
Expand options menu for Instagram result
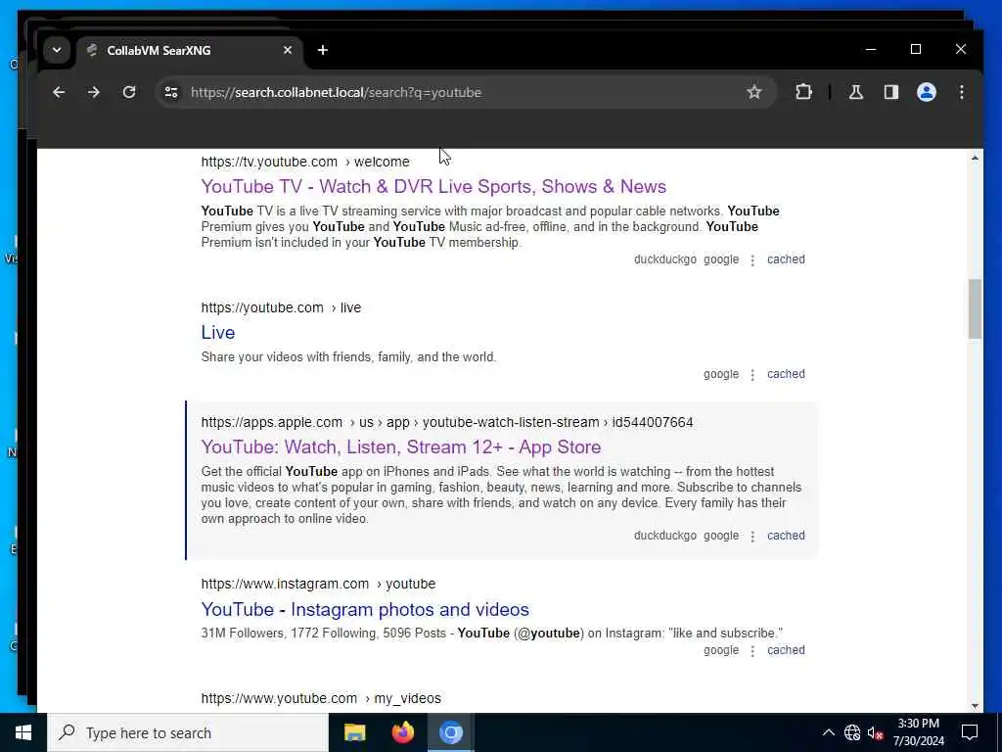tap(752, 651)
